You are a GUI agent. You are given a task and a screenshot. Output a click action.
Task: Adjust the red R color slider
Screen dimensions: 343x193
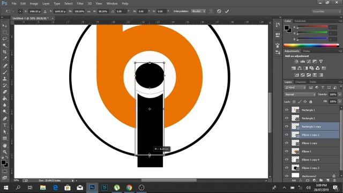pyautogui.click(x=312, y=26)
